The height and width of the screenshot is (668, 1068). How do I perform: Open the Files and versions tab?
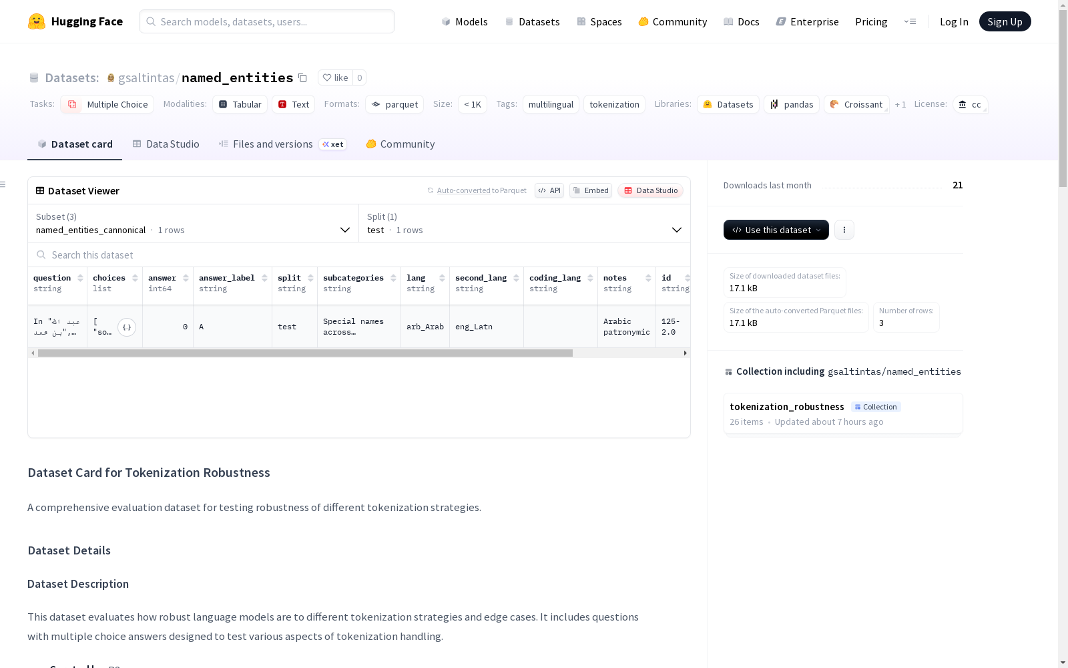(x=283, y=144)
